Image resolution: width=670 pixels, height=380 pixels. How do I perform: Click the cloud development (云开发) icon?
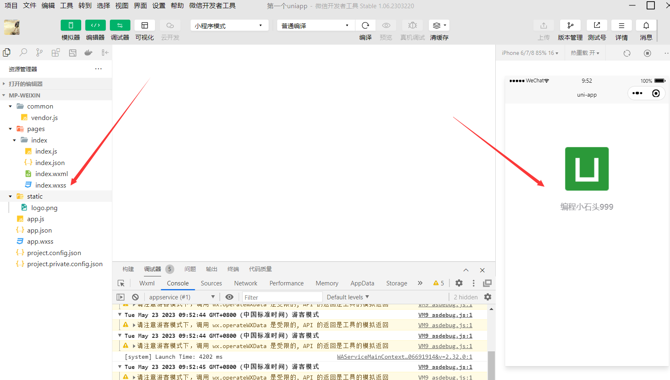click(x=170, y=25)
